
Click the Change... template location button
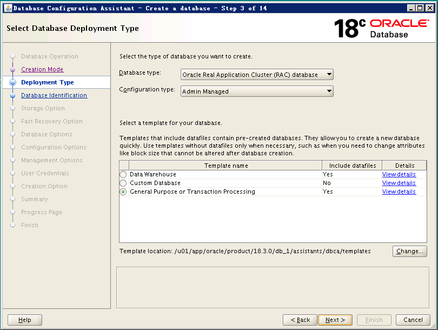(410, 251)
